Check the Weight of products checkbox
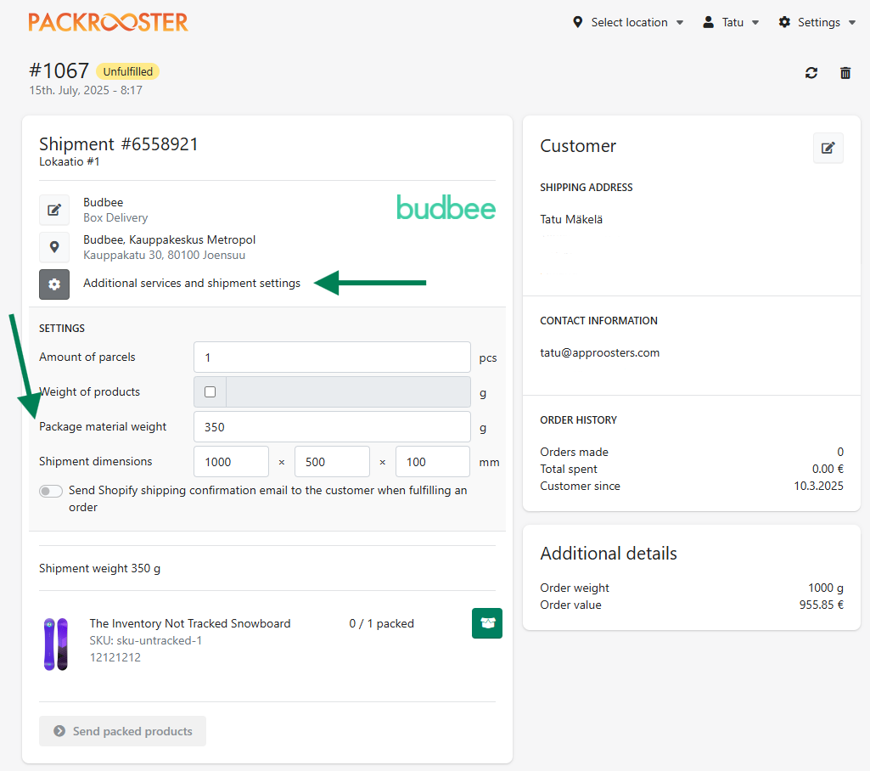Image resolution: width=870 pixels, height=771 pixels. pos(210,392)
